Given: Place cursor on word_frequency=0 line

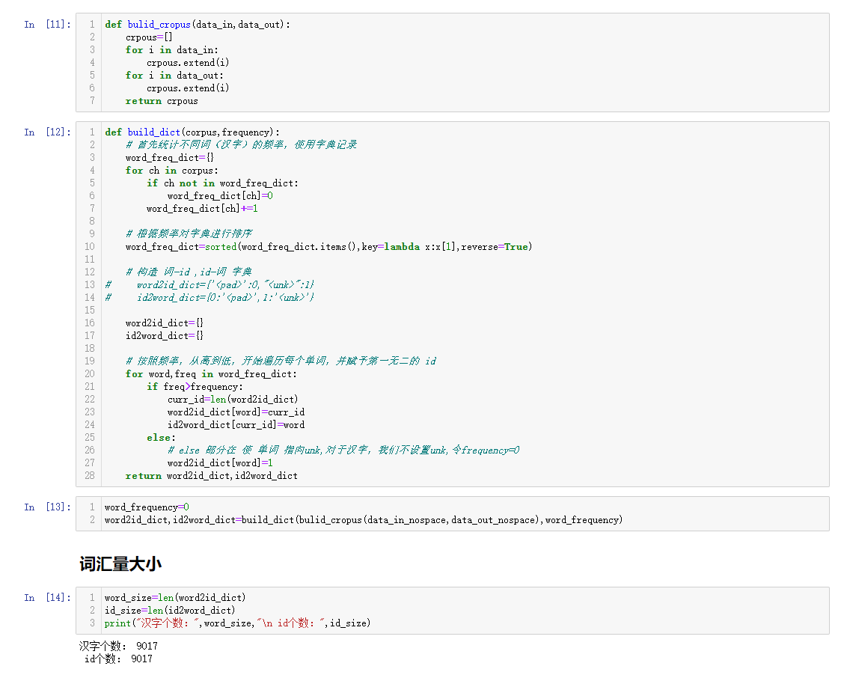Looking at the screenshot, I should (x=147, y=507).
